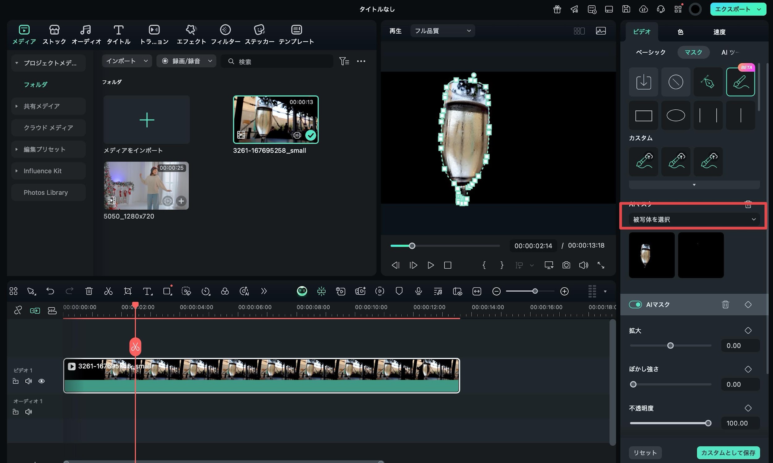Click the preview progress slider handle
The image size is (773, 463).
point(412,246)
